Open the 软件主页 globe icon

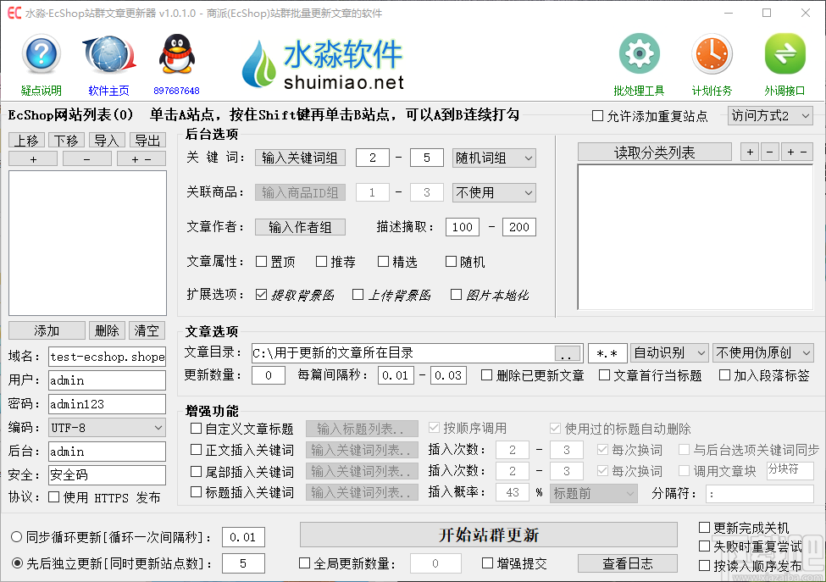[108, 53]
